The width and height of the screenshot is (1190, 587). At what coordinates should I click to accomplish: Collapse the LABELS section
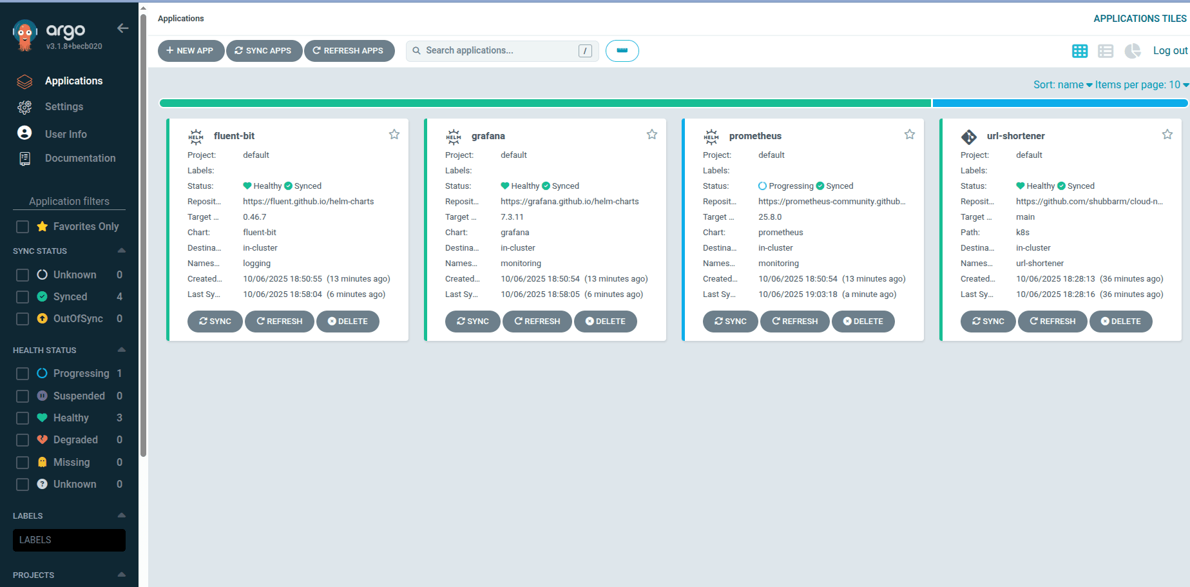[x=122, y=515]
